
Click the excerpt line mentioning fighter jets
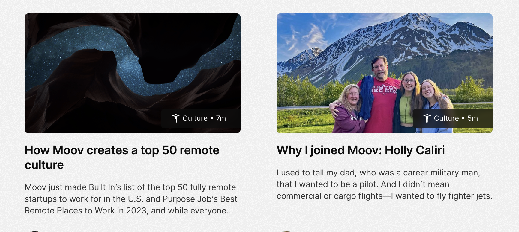pyautogui.click(x=385, y=196)
